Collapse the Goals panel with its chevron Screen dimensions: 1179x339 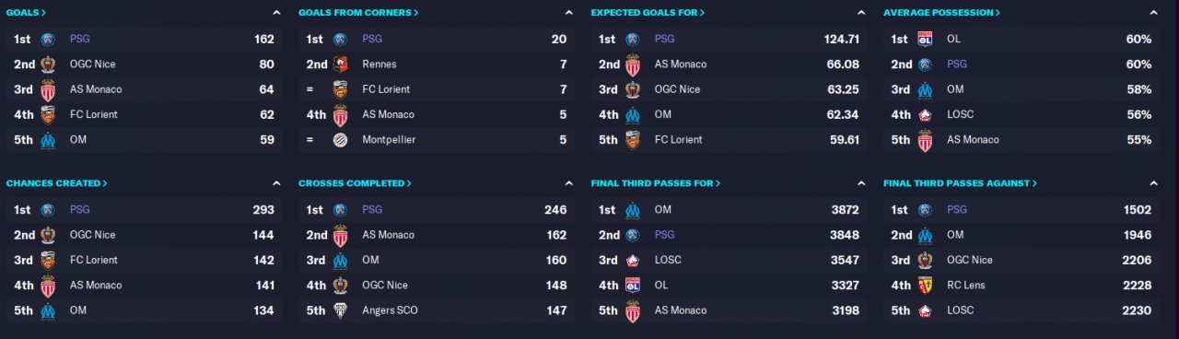(277, 13)
